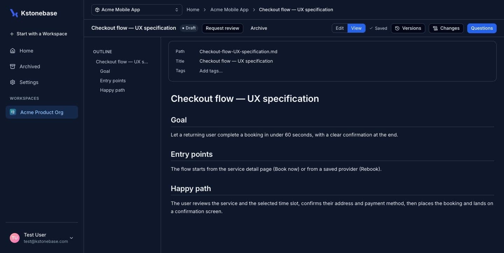Click the test@kstonebase.com email text
This screenshot has width=504, height=253.
(x=46, y=241)
